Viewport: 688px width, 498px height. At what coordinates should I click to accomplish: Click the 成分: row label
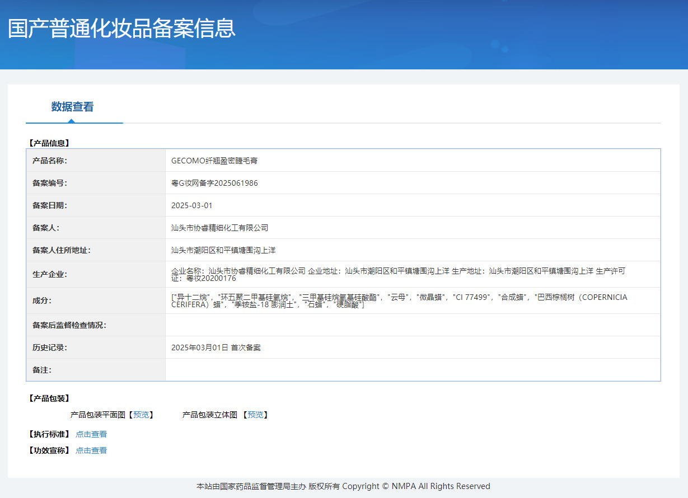point(42,300)
